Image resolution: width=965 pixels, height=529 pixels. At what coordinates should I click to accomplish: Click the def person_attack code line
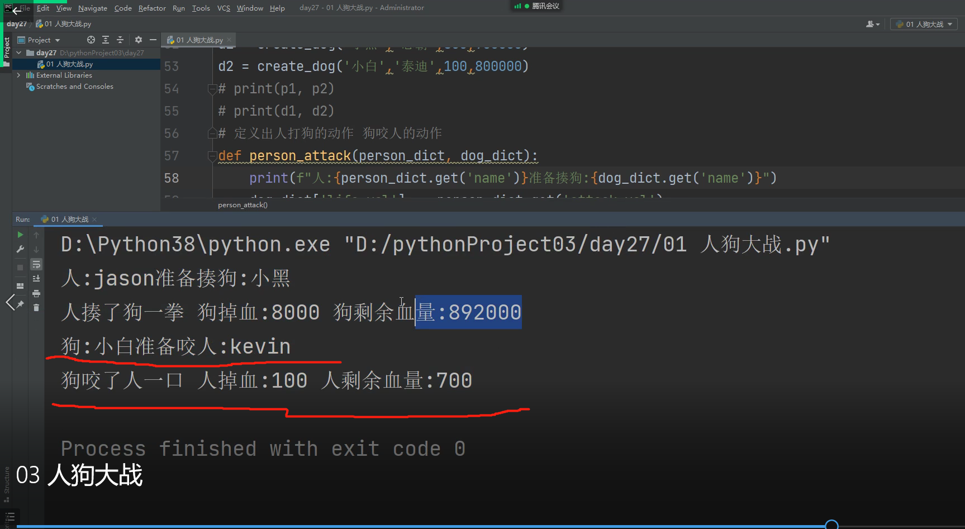pyautogui.click(x=378, y=155)
